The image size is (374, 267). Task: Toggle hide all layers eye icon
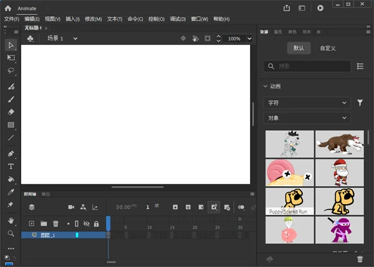[87, 223]
